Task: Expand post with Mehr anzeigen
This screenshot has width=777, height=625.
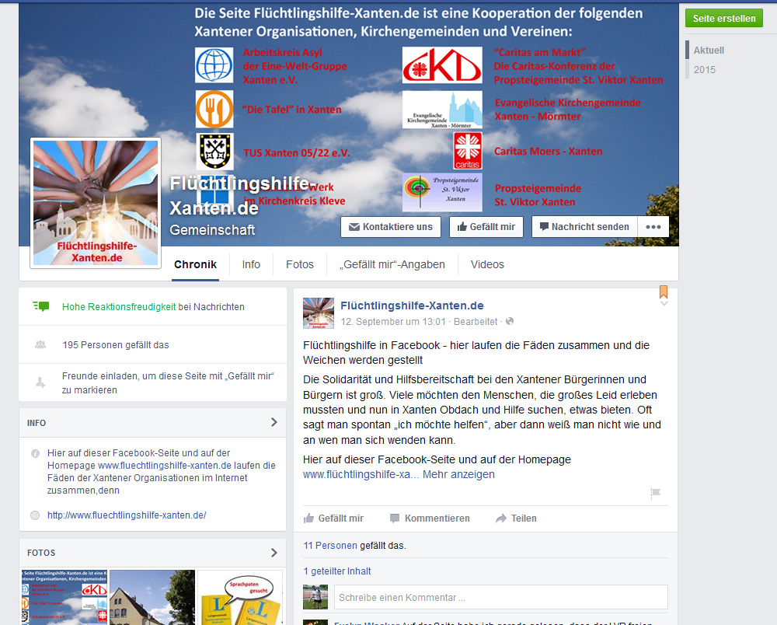Action: [x=458, y=474]
